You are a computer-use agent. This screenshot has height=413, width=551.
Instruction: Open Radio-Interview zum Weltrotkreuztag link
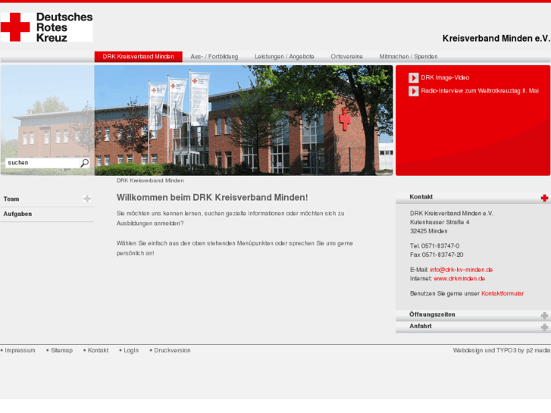pos(480,91)
